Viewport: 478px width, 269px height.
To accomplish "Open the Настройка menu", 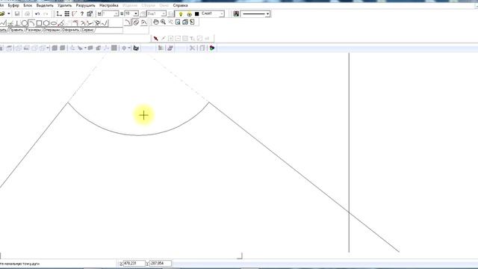I will pyautogui.click(x=109, y=5).
